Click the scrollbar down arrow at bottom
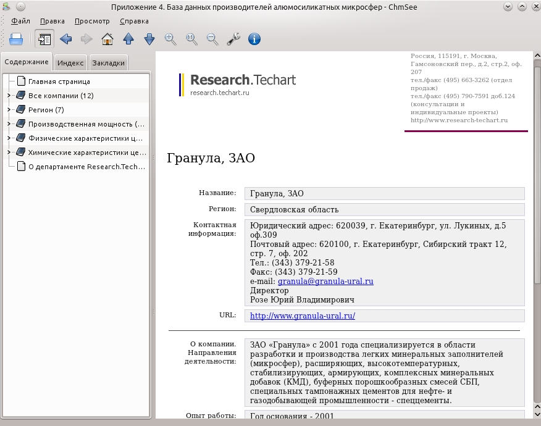541x426 pixels. (537, 415)
